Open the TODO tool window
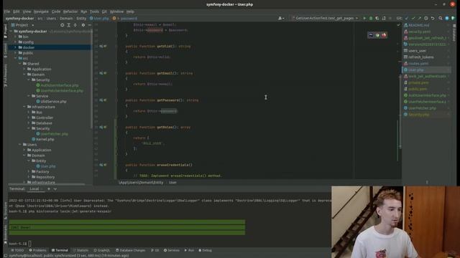Viewport: 460px width, 258px height. pyautogui.click(x=17, y=250)
